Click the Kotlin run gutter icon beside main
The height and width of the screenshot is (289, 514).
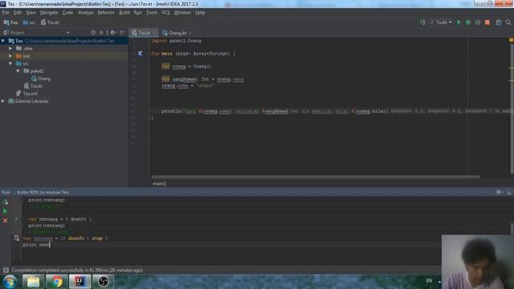141,54
